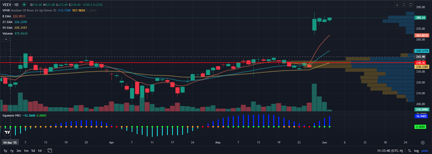The width and height of the screenshot is (432, 154).
Task: Click the collapse pane chevrons icon
Action: 404,5
